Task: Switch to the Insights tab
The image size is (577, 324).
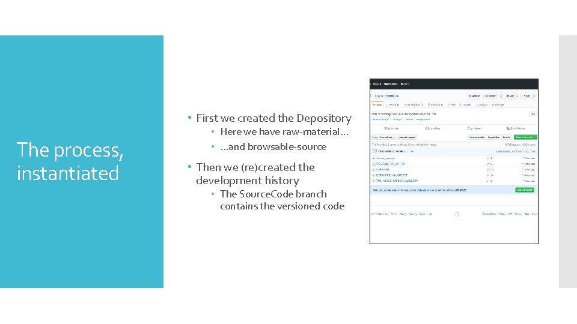Action: click(482, 104)
